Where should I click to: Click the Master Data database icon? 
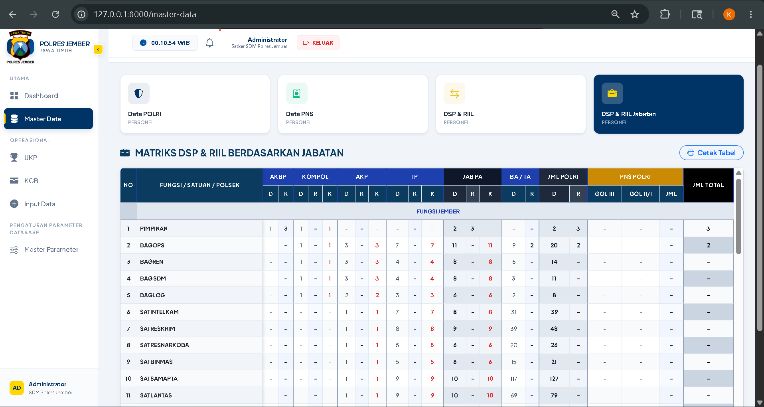14,119
